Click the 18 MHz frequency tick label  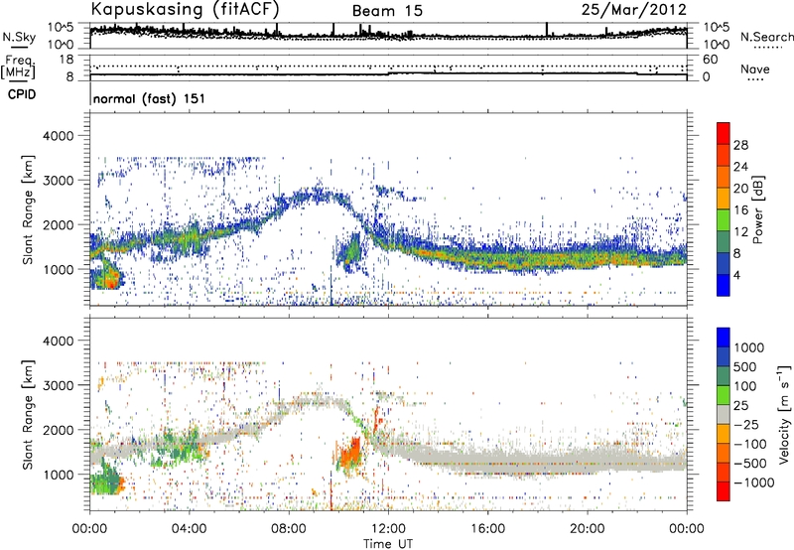click(x=66, y=60)
